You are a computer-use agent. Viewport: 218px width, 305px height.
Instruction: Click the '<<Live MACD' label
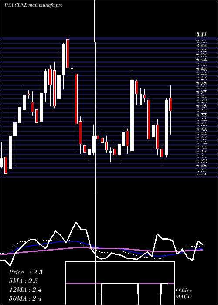click(184, 293)
